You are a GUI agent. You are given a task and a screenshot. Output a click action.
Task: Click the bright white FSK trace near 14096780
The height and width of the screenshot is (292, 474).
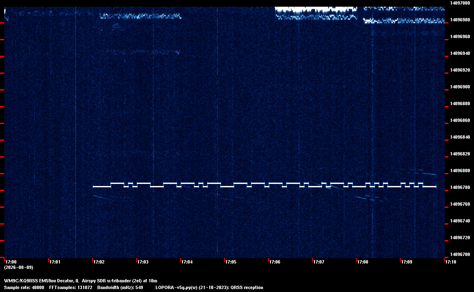[x=265, y=185]
